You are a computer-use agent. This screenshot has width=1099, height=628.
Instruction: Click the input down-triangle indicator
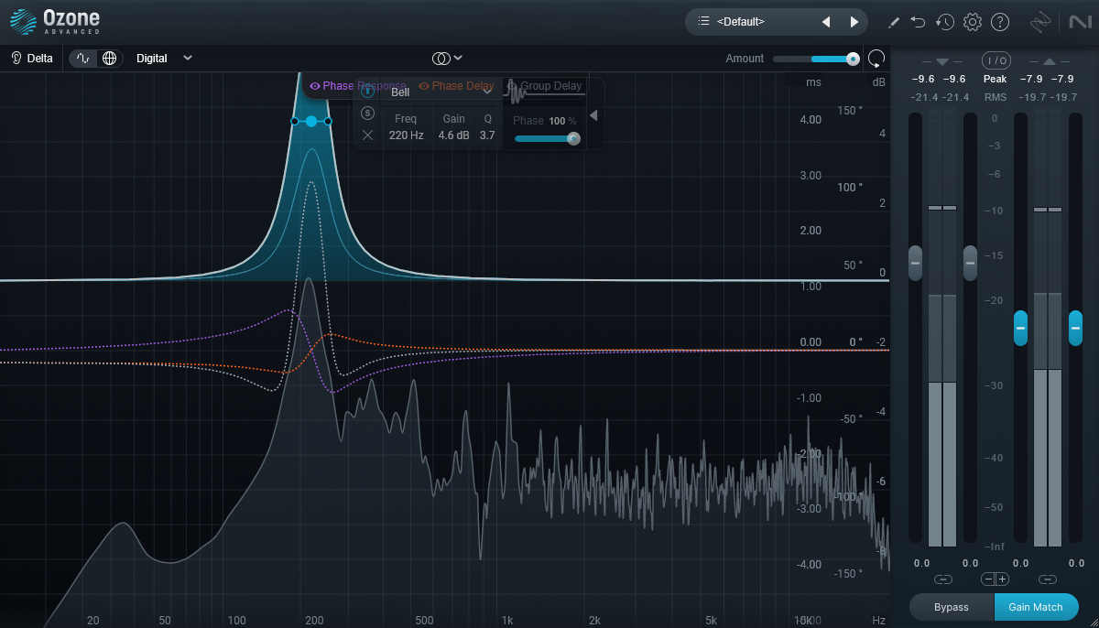pyautogui.click(x=942, y=61)
